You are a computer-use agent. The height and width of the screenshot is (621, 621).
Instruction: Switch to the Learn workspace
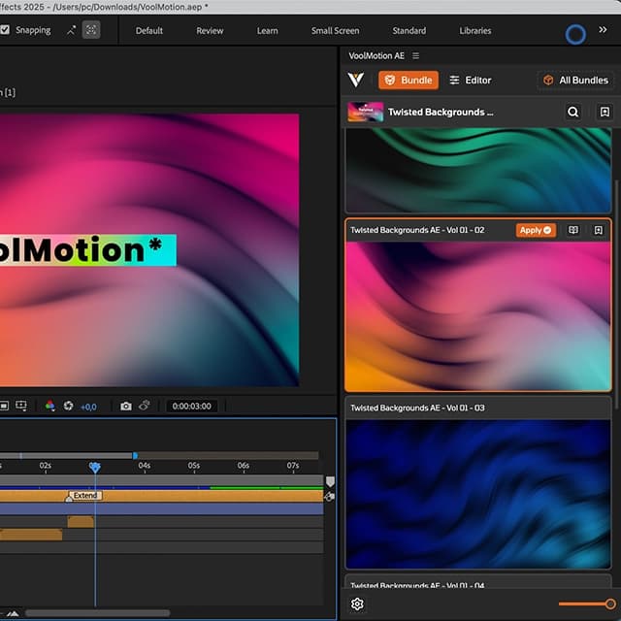[267, 30]
